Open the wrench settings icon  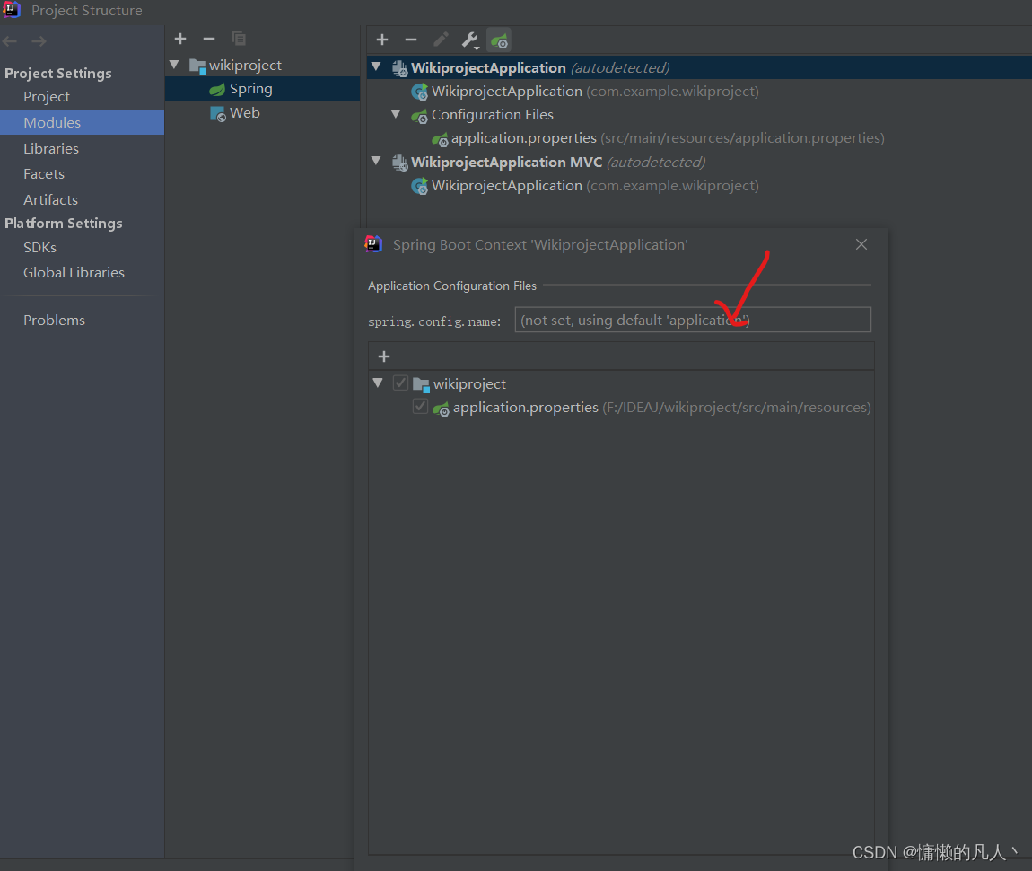coord(470,40)
